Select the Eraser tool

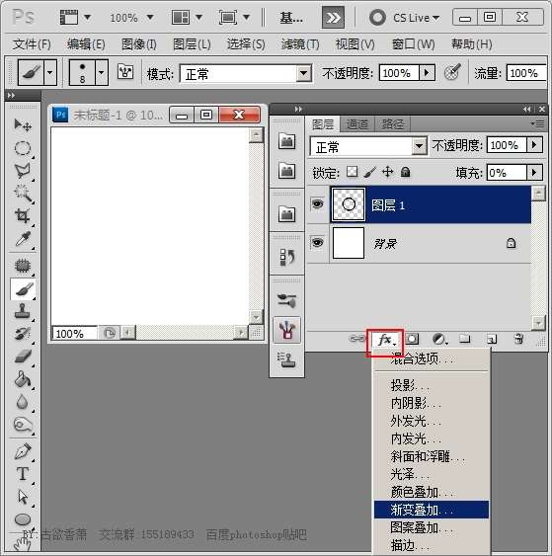[23, 356]
